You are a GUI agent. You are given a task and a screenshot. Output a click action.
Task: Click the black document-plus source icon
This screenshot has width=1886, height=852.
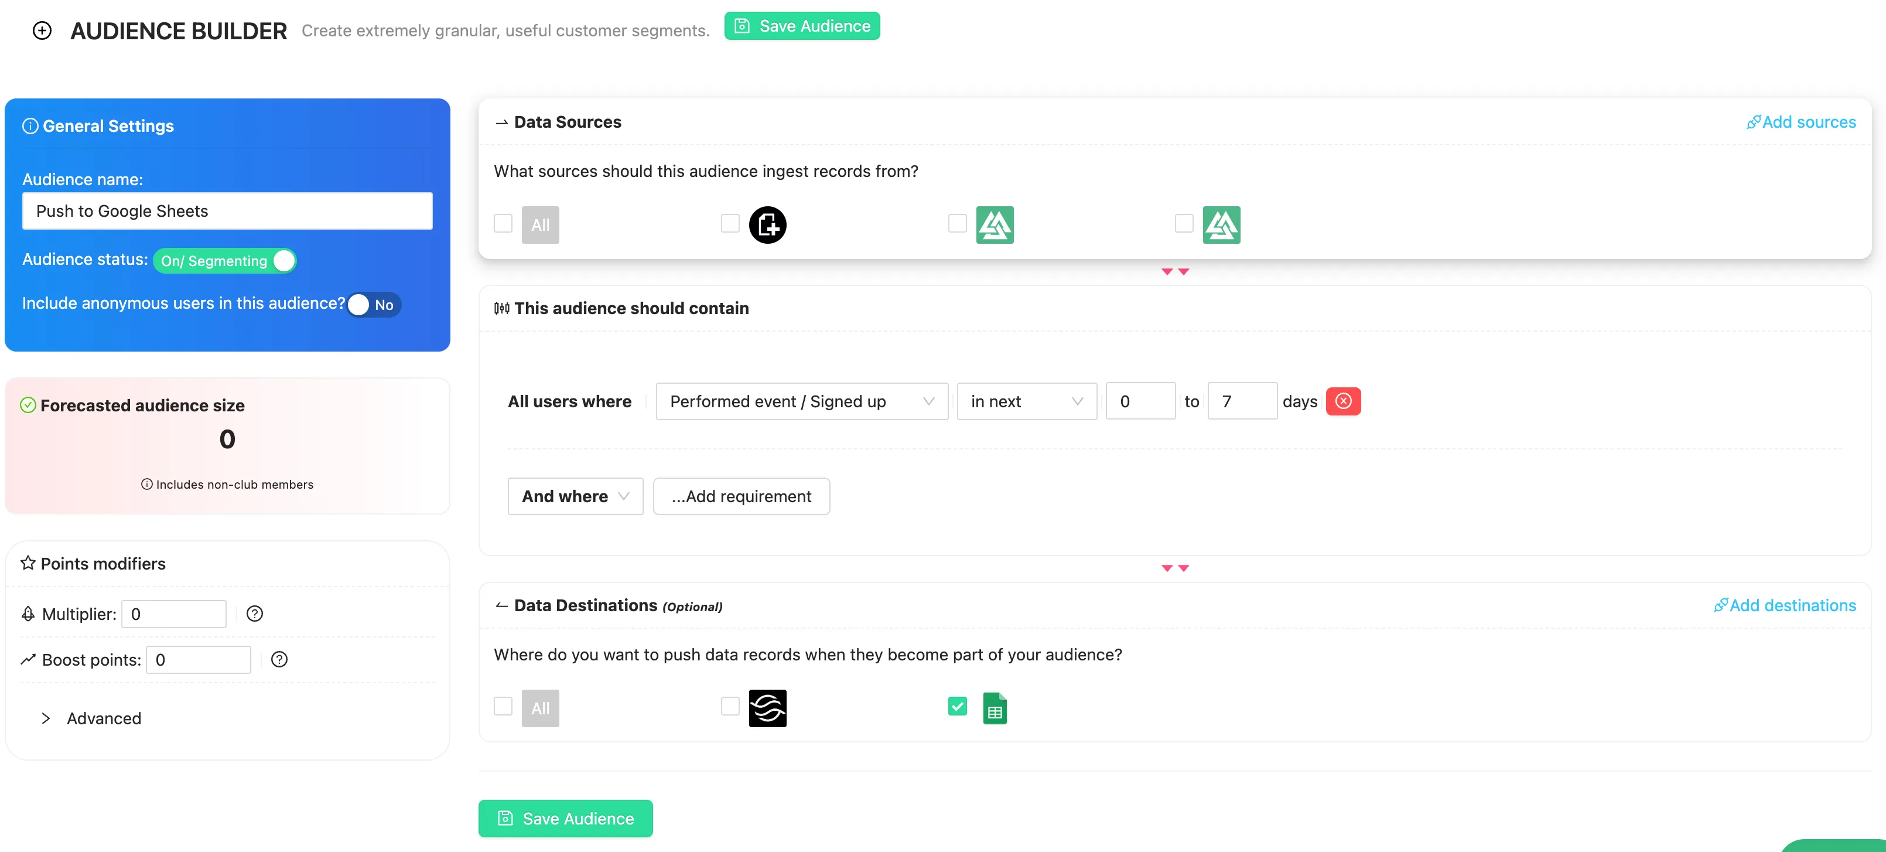tap(767, 224)
